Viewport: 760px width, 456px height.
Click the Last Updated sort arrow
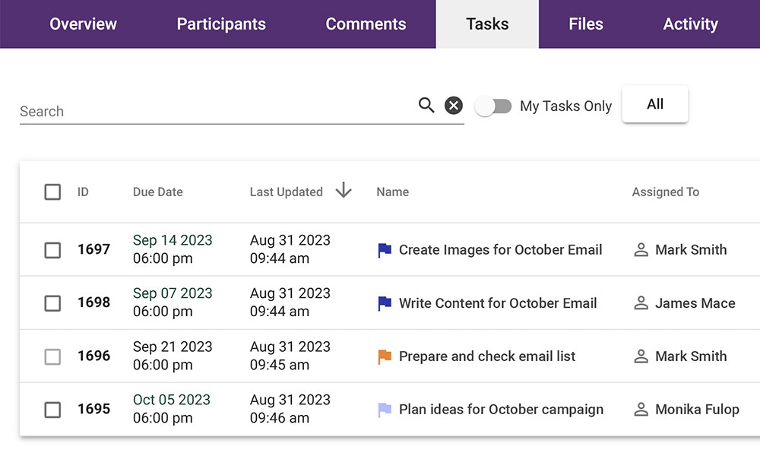tap(344, 191)
